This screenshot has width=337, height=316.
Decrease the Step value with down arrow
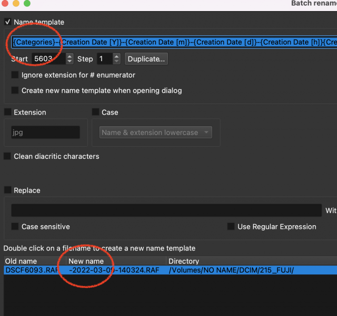coord(116,62)
